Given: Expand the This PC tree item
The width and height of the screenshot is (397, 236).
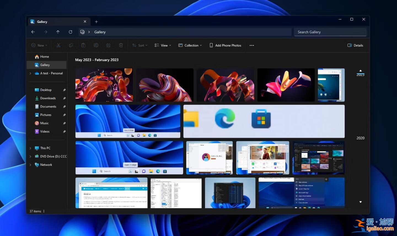Looking at the screenshot, I should click(30, 148).
